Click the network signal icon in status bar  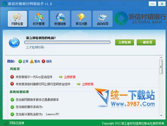[6, 123]
